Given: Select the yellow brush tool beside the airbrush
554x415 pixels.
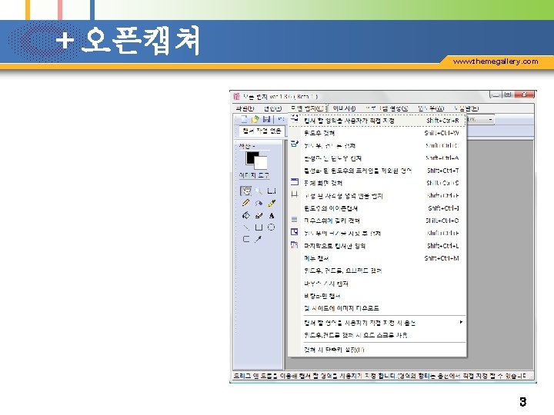Looking at the screenshot, I should pos(272,203).
